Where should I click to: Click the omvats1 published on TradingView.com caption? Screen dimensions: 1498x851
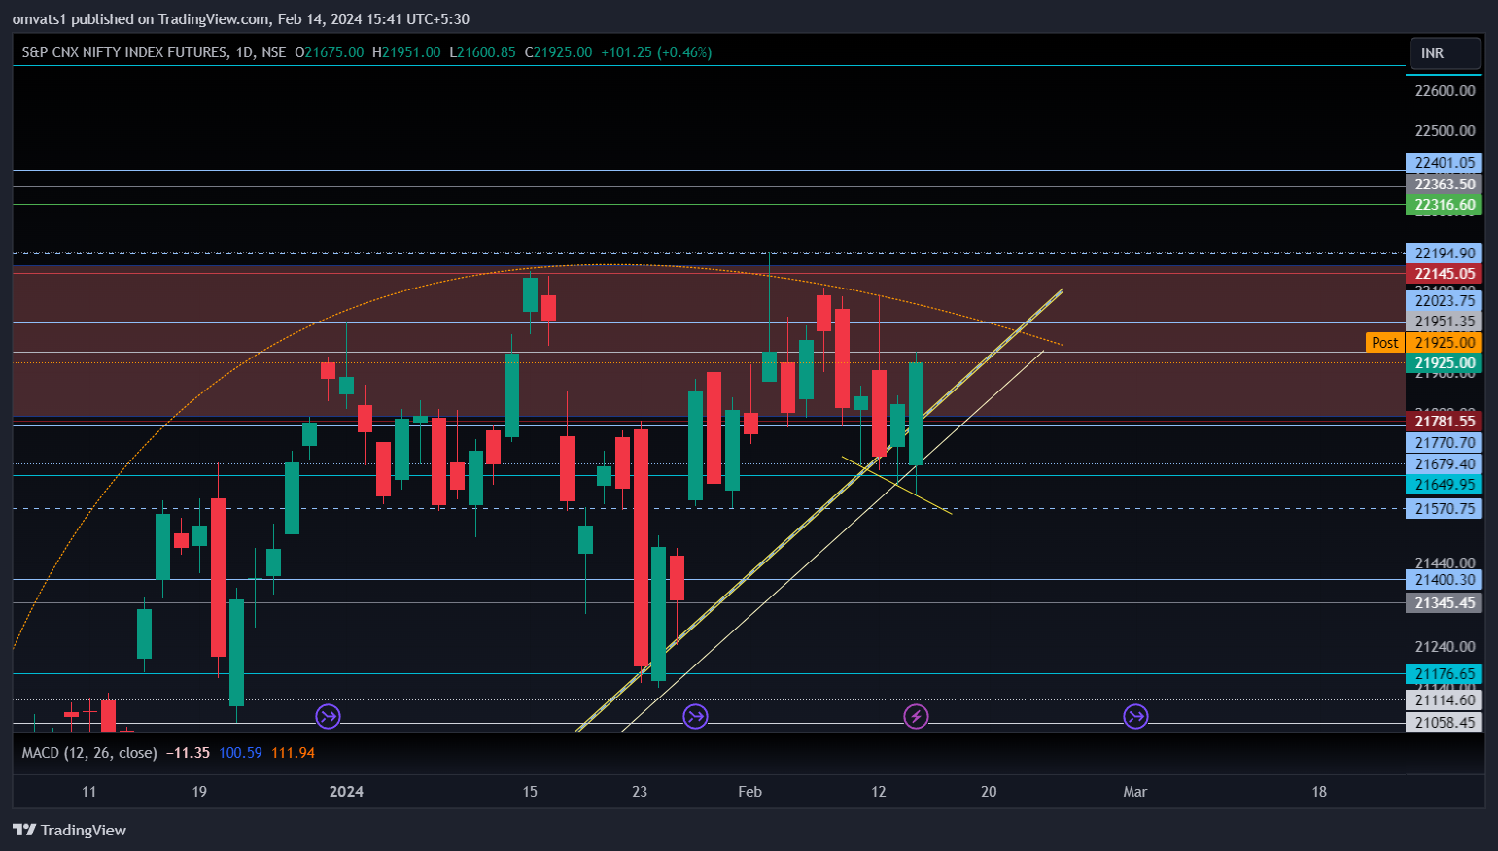click(240, 19)
